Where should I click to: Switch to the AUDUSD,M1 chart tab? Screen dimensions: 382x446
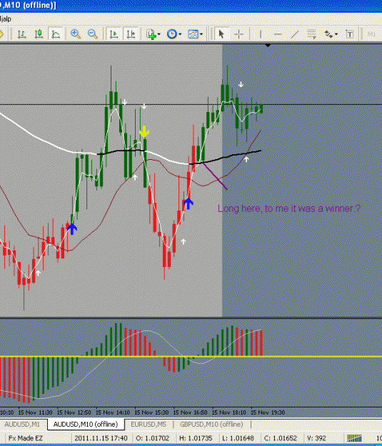pos(22,424)
